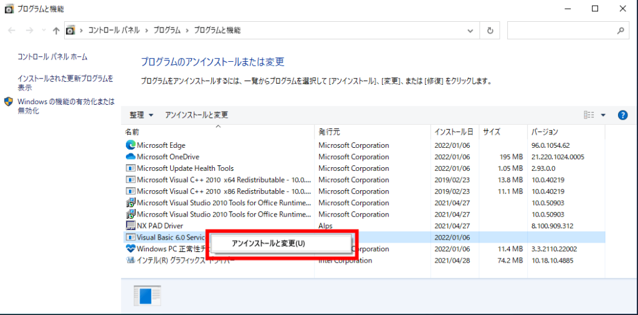638x315 pixels.
Task: Open コントロール パネル ホーム link
Action: (x=52, y=57)
